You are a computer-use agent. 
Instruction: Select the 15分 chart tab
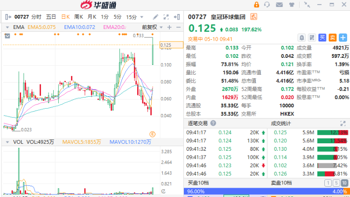pos(131,17)
